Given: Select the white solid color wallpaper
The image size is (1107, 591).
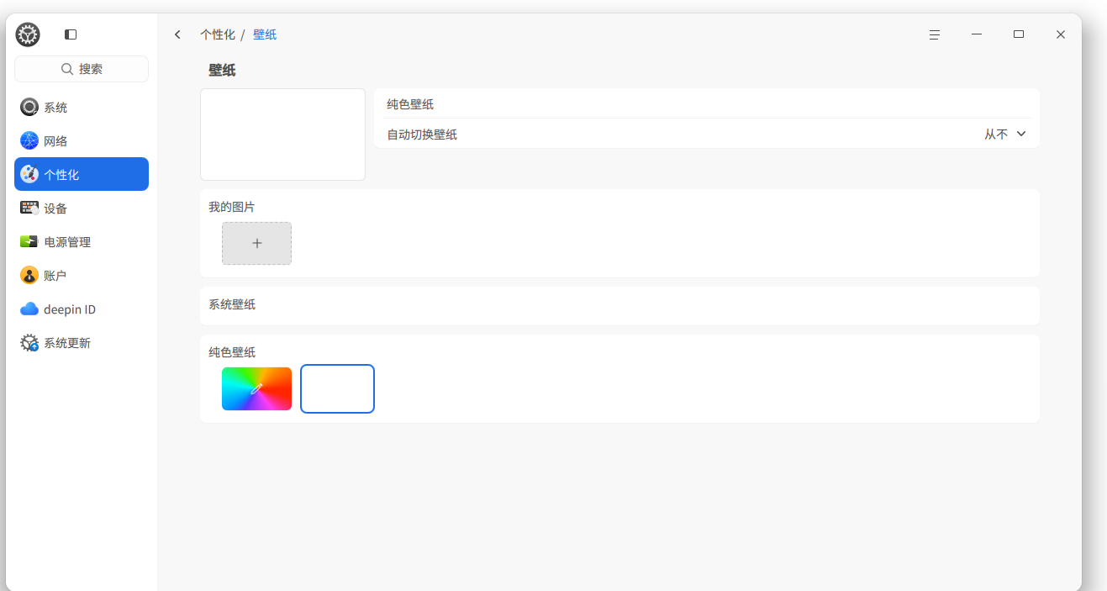Looking at the screenshot, I should point(337,388).
